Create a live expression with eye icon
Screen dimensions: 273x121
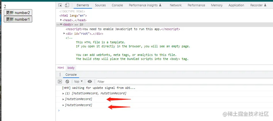pyautogui.click(x=90, y=82)
